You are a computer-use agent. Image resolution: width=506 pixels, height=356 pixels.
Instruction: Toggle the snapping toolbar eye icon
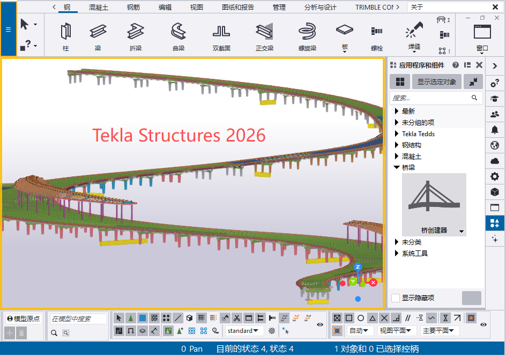coord(483,324)
